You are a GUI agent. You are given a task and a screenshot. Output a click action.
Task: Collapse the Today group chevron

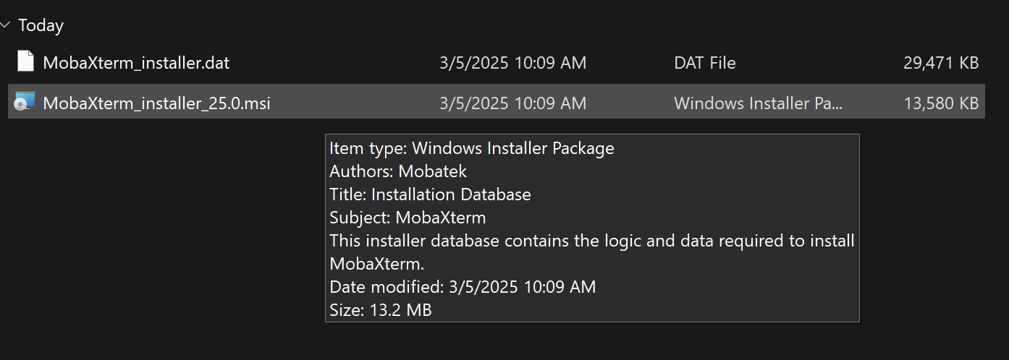pos(6,25)
